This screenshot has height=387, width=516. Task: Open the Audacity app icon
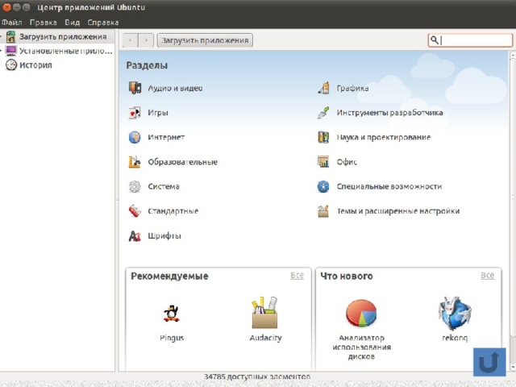(265, 312)
